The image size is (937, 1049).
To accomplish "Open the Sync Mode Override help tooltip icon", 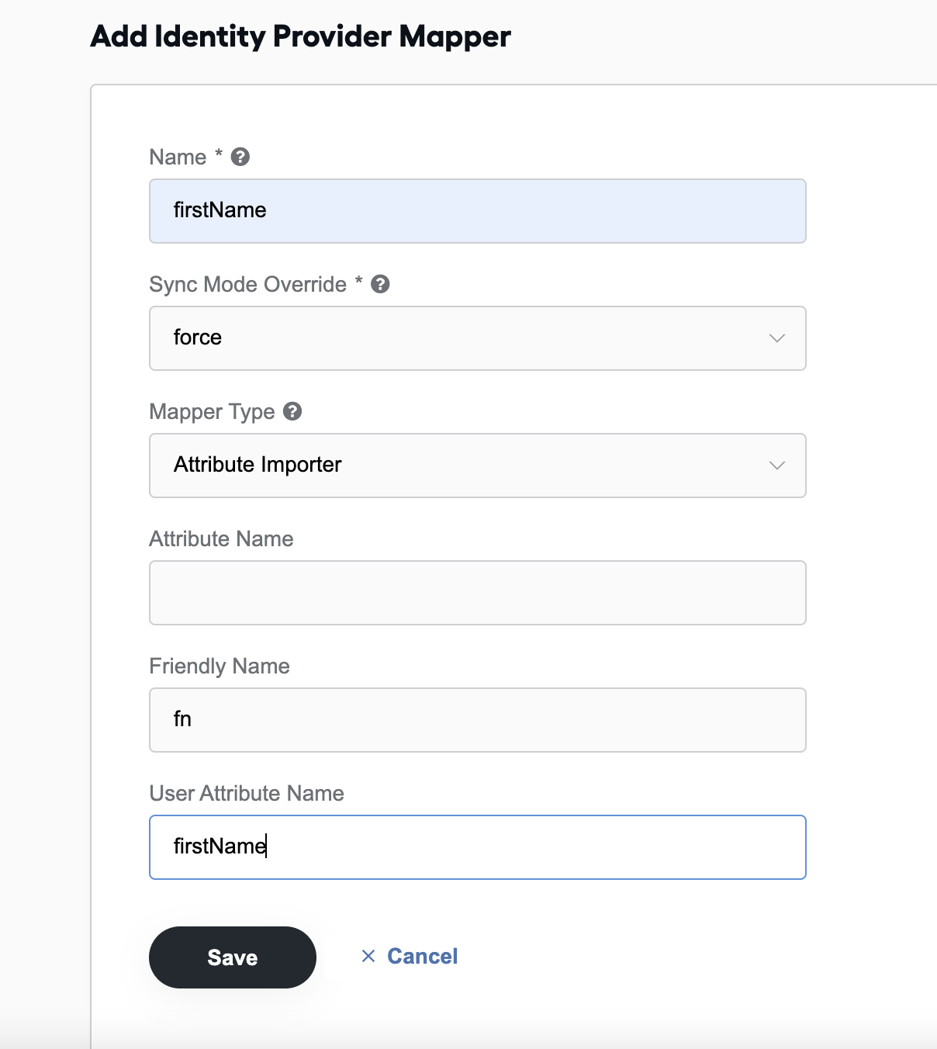I will [x=380, y=284].
